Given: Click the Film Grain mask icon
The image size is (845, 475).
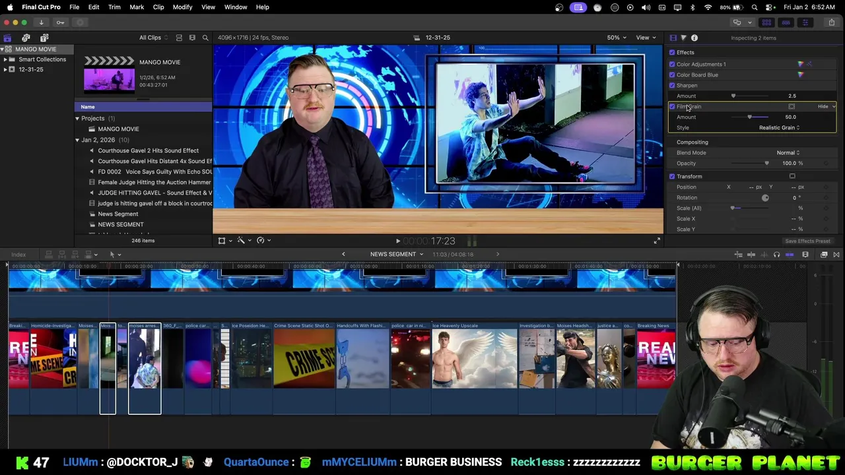Looking at the screenshot, I should (792, 106).
